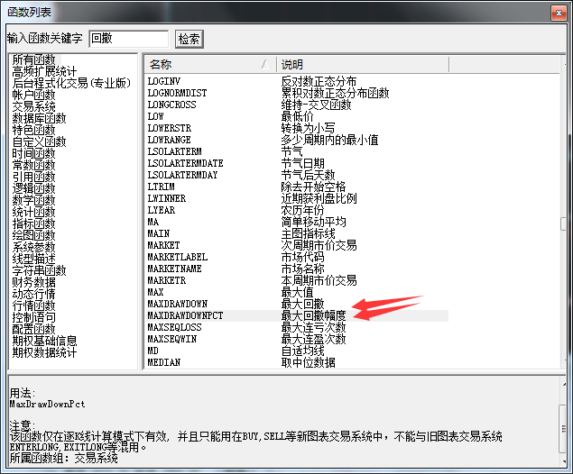
Task: Open the 自定义函数 category
Action: [39, 141]
